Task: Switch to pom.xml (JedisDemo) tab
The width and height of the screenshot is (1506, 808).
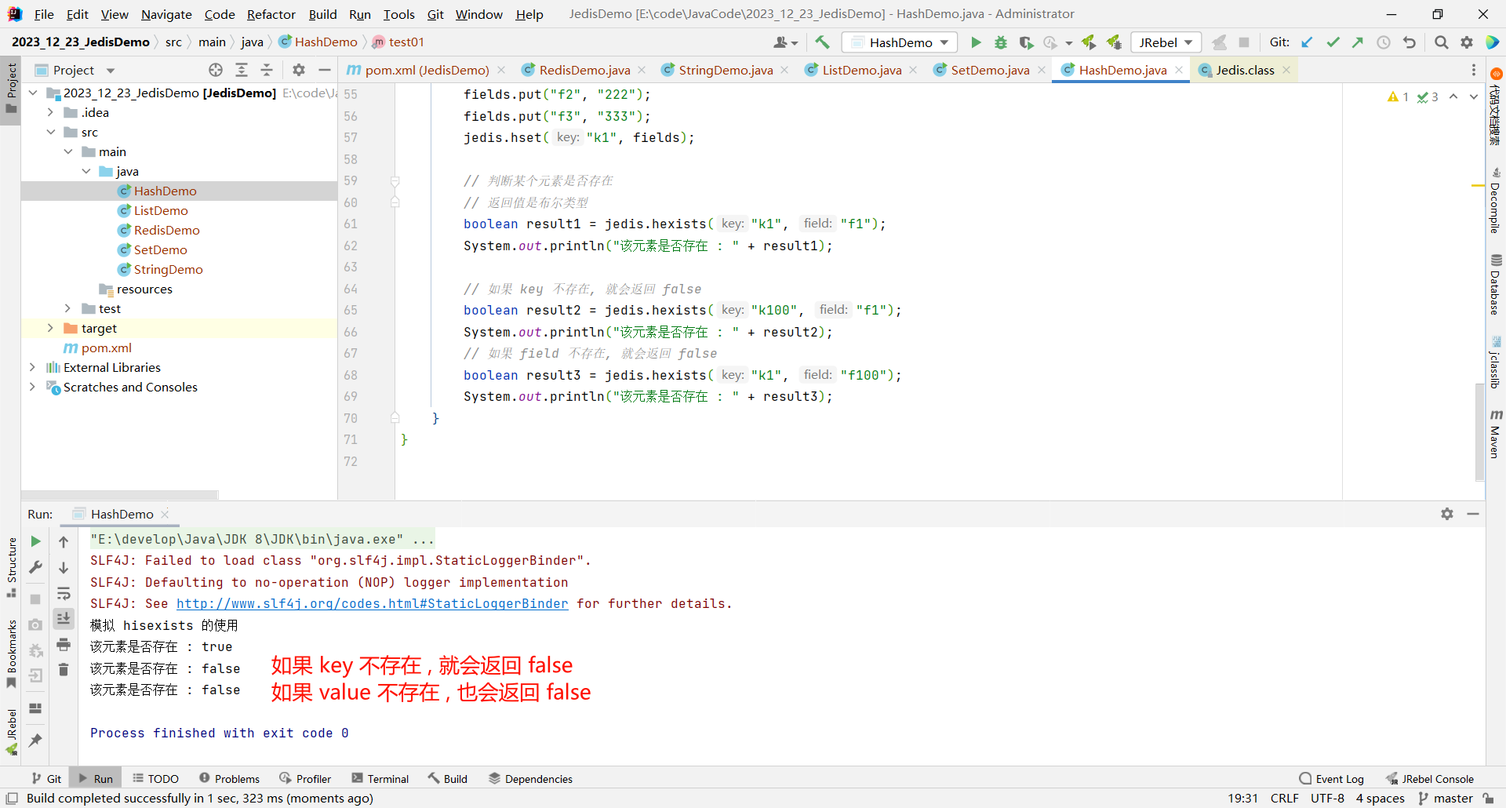Action: tap(427, 70)
